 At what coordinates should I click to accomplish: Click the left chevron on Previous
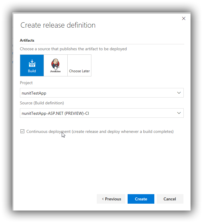click(x=103, y=199)
